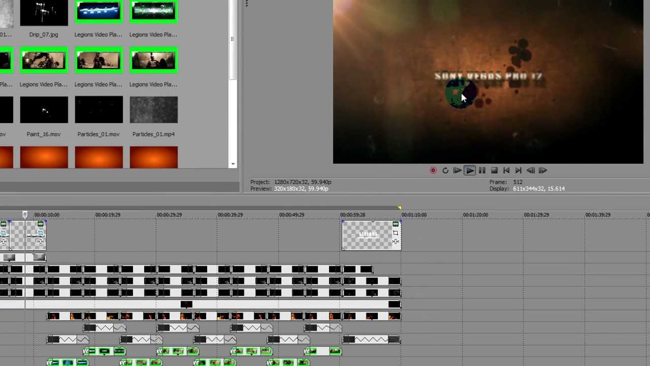650x366 pixels.
Task: Click the Particles_01.mp4 file name label
Action: tap(153, 134)
